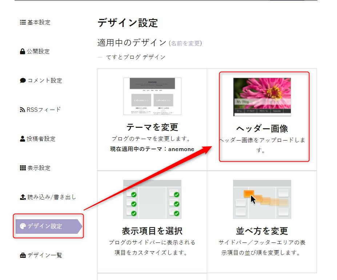Click the lock icon beside 公開設定
Screen dimensions: 337x280
22,51
